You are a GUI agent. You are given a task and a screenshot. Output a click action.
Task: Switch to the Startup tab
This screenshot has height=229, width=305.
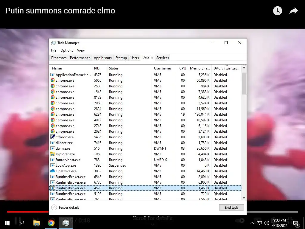(x=121, y=58)
